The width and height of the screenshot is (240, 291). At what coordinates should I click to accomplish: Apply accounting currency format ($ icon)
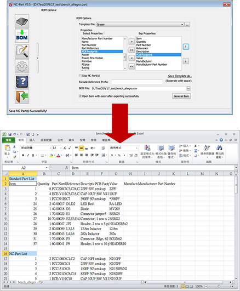point(112,155)
